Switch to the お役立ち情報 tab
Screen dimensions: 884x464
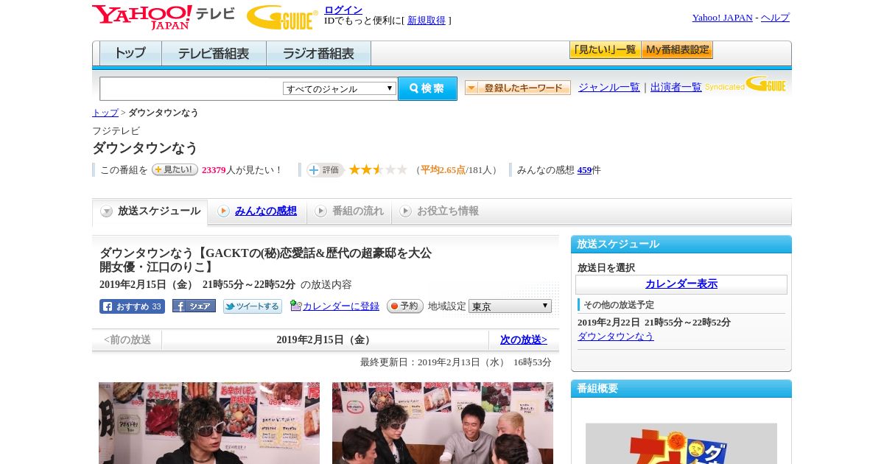point(439,211)
